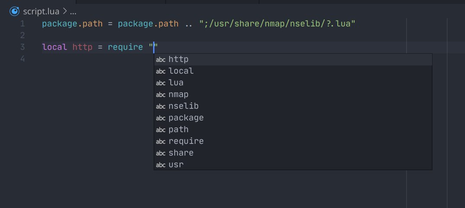Click the abc icon beside 'package' suggestion
The height and width of the screenshot is (208, 465).
pos(161,118)
